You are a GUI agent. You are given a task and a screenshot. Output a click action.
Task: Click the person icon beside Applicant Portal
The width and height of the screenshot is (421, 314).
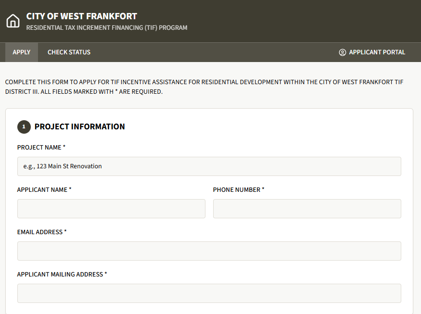click(x=342, y=52)
